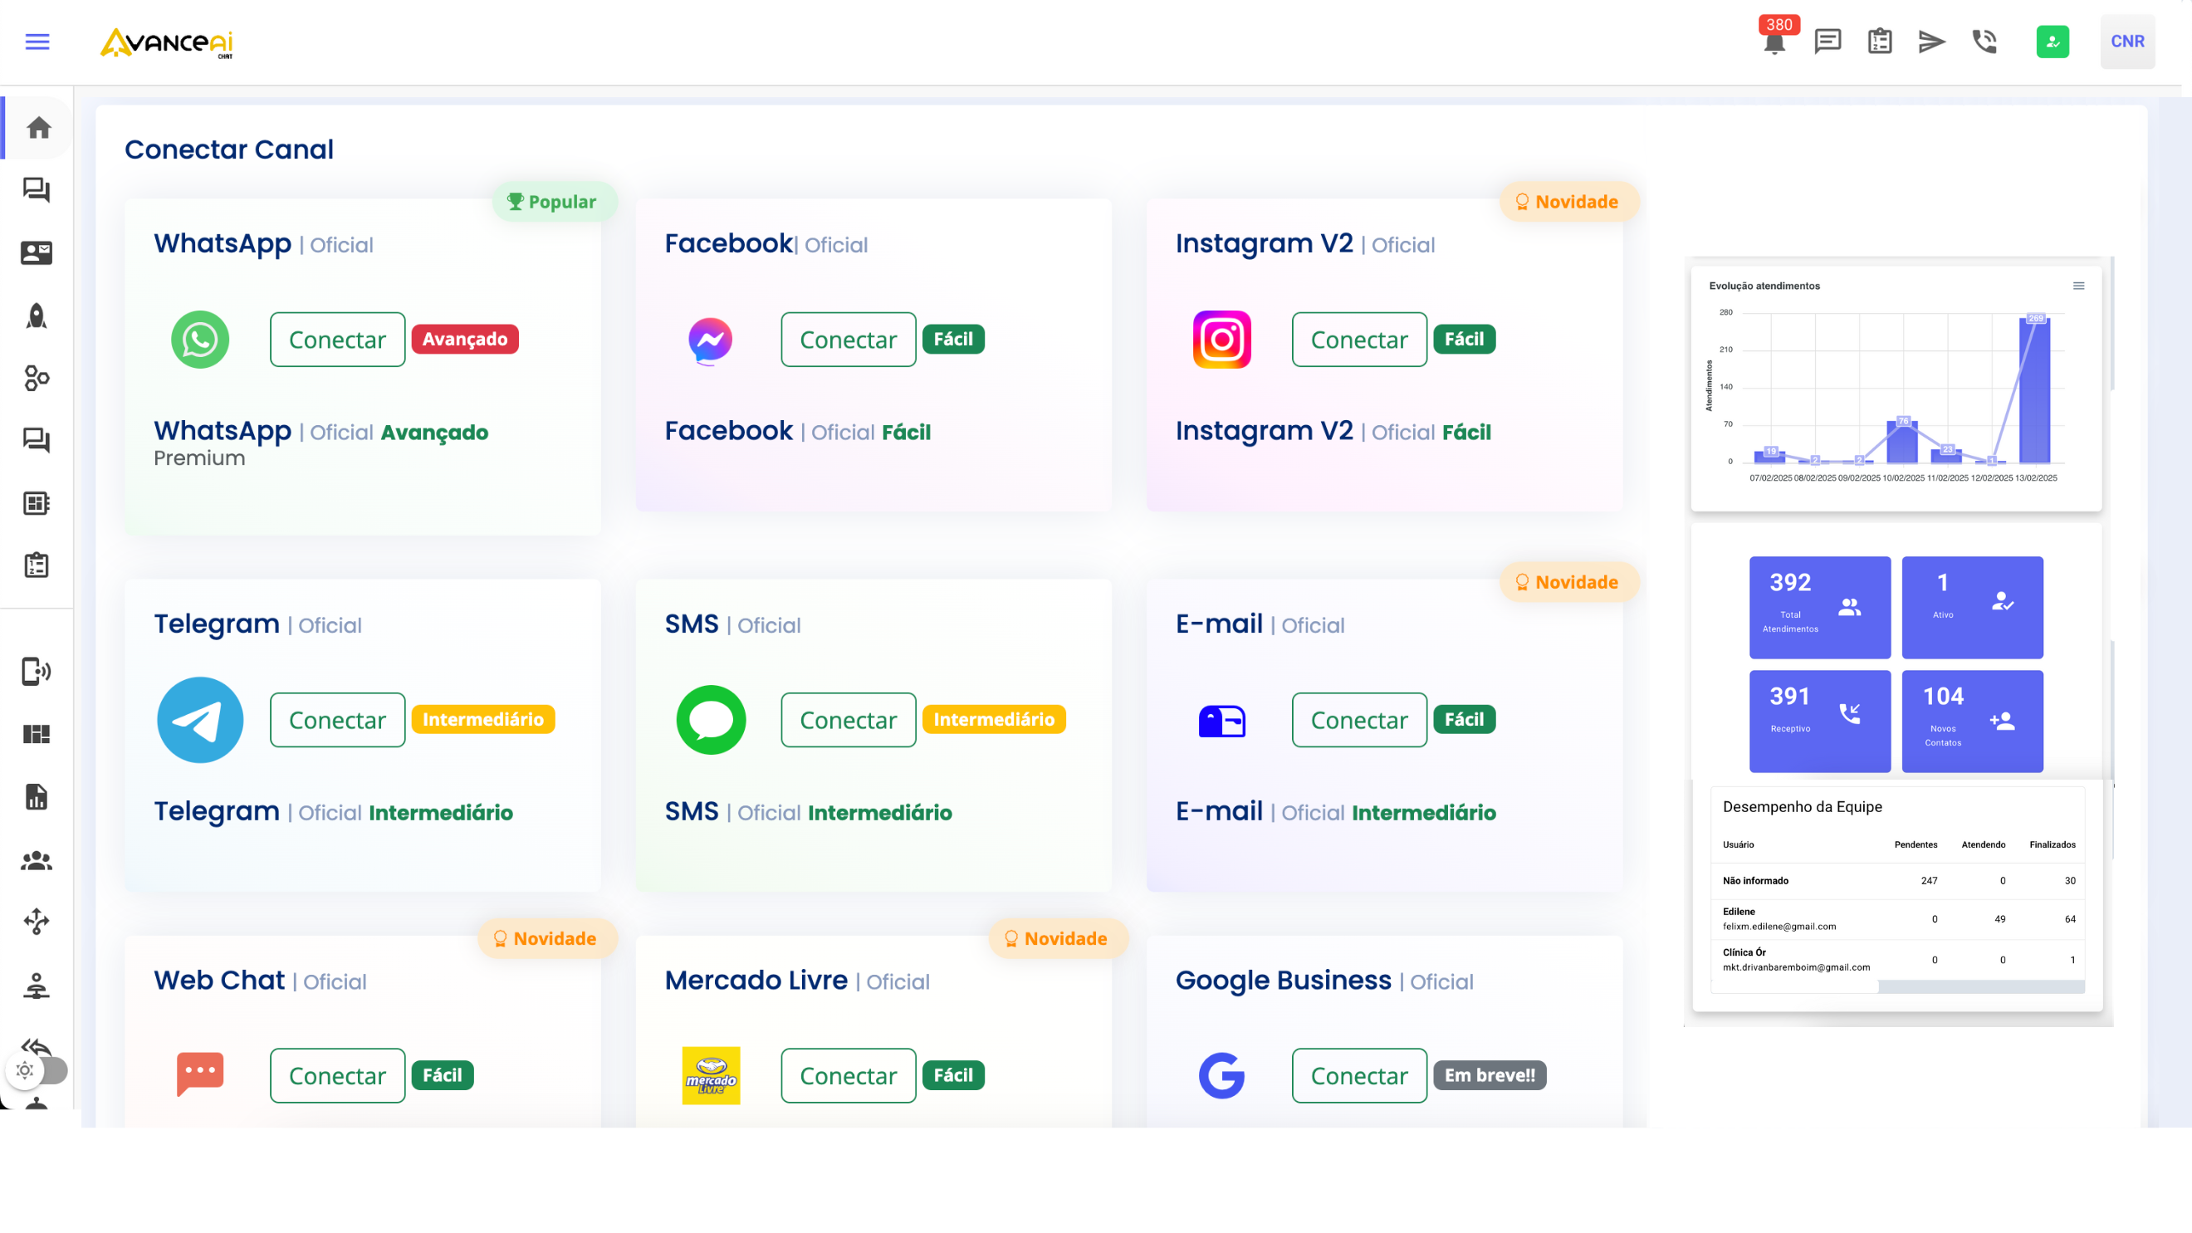Open the hamburger menu at top left
The width and height of the screenshot is (2192, 1233).
click(x=37, y=42)
